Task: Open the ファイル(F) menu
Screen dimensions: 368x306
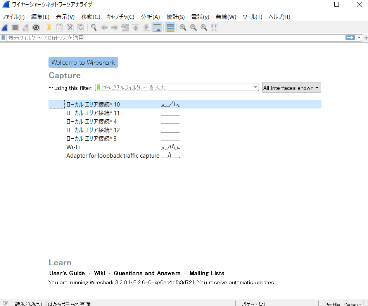Action: click(13, 17)
